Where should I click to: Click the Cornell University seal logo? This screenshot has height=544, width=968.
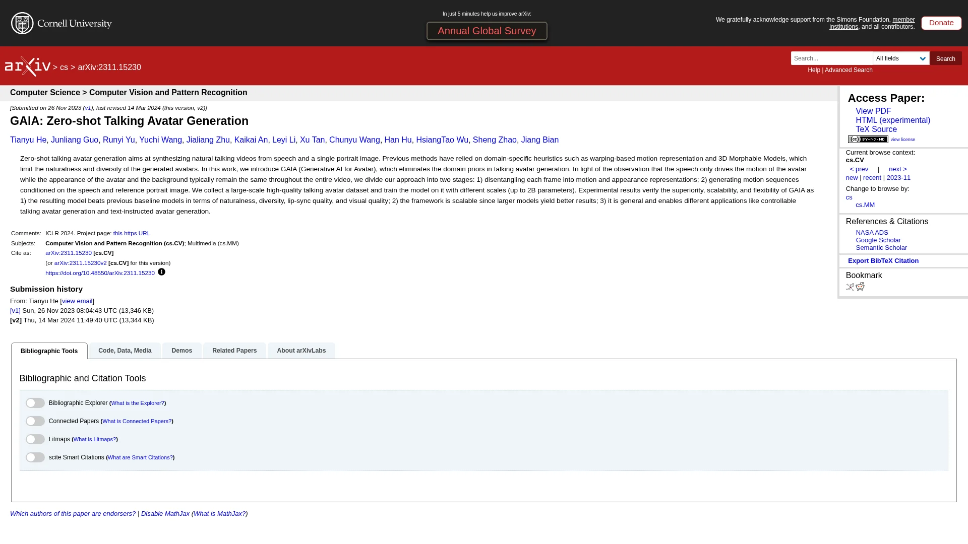tap(22, 23)
